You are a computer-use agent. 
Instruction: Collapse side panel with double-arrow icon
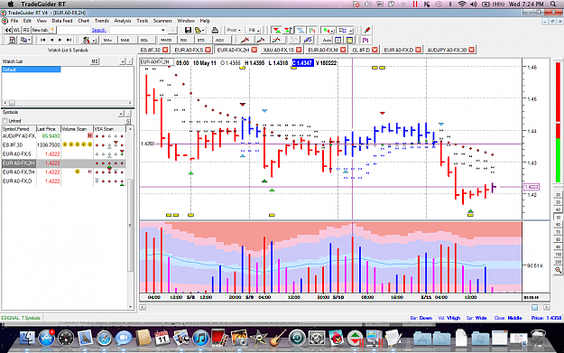(7, 30)
